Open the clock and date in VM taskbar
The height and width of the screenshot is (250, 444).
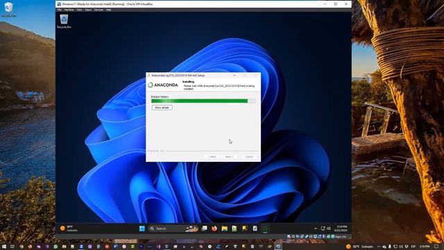[341, 228]
